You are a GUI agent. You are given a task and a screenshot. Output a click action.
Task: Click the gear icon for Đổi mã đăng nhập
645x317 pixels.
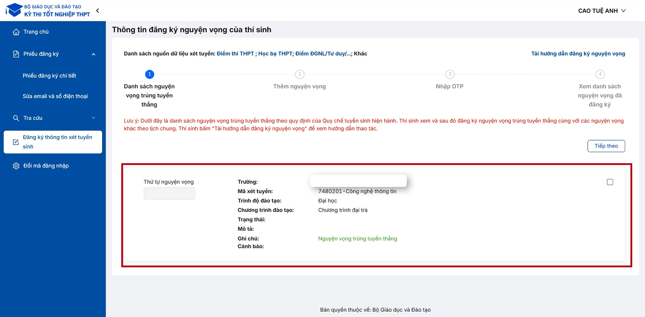16,166
